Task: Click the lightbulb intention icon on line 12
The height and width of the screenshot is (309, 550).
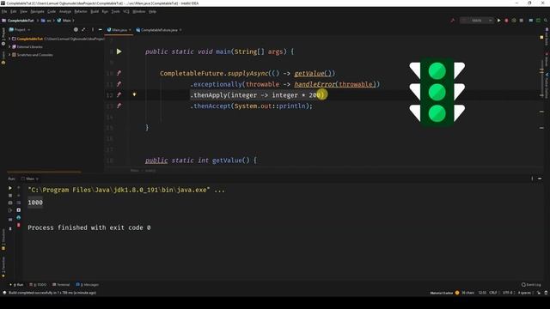Action: (x=134, y=94)
